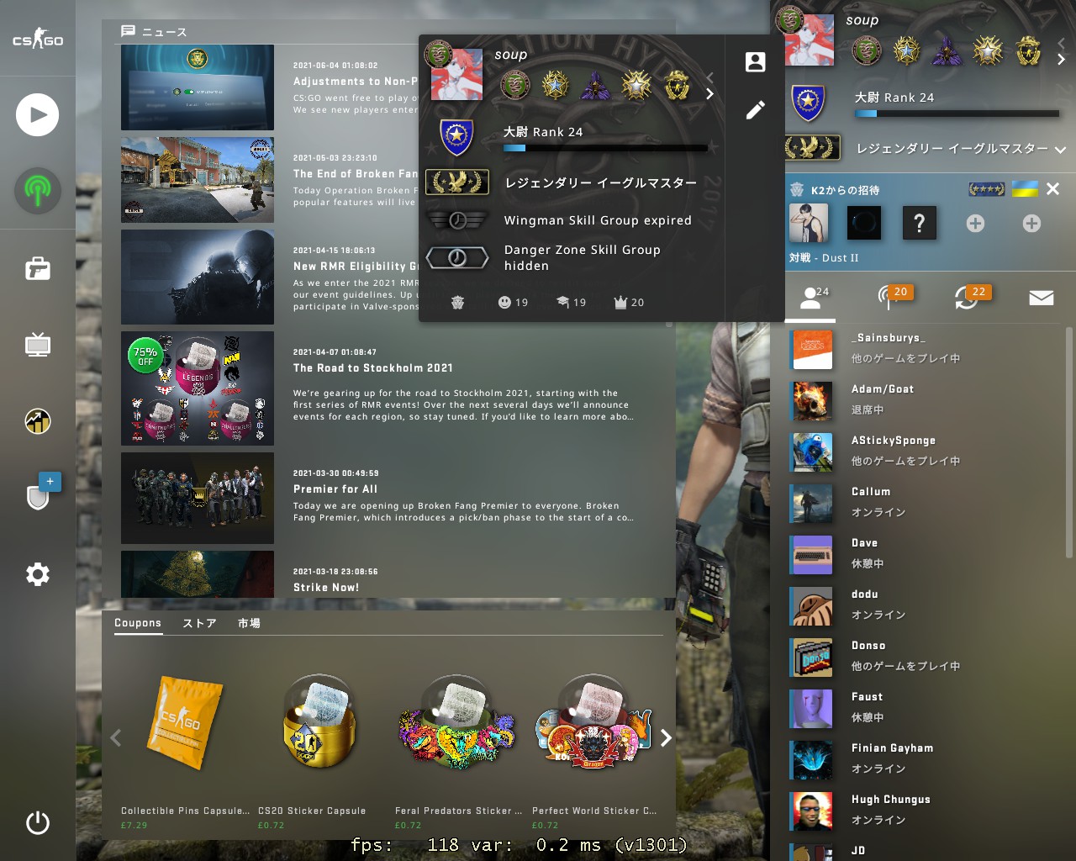Open the 'The Road to Stockholm 2021' article

point(373,368)
